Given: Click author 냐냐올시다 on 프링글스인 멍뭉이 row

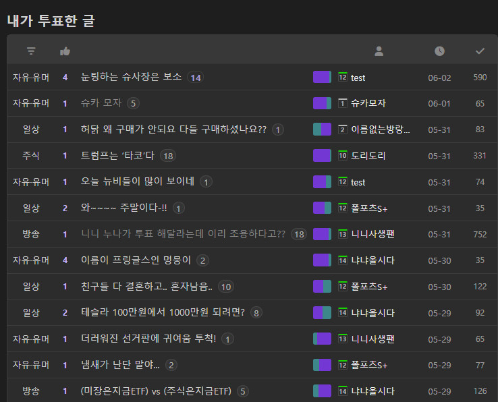Looking at the screenshot, I should click(372, 260).
